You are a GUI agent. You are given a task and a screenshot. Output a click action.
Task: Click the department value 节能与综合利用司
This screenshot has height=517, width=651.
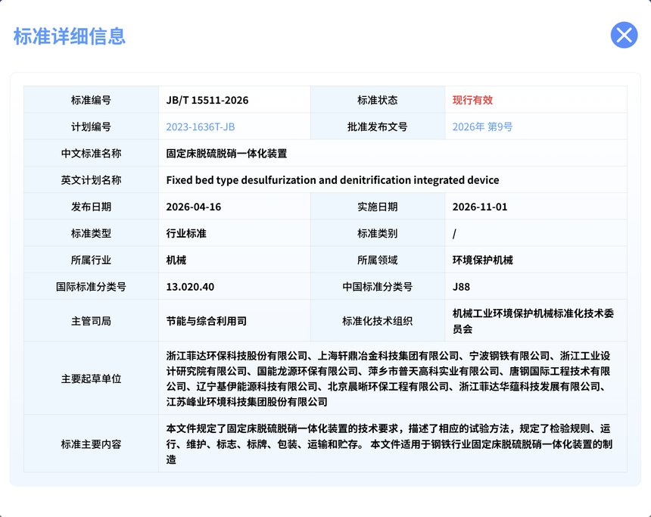point(207,321)
